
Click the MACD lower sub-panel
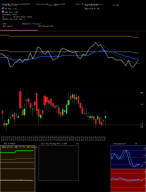click(x=18, y=180)
